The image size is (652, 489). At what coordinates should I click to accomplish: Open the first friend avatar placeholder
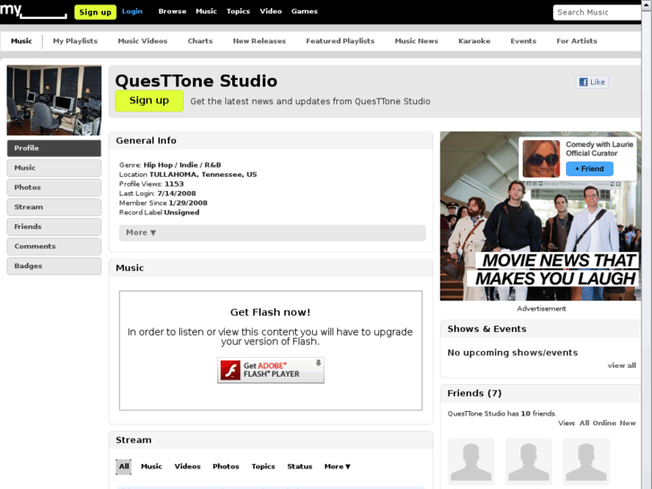(471, 461)
